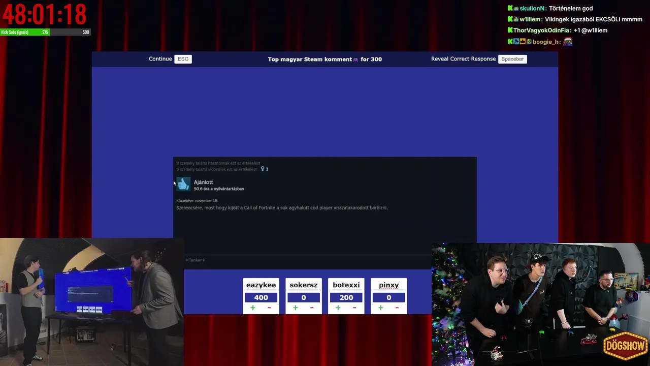Image resolution: width=650 pixels, height=366 pixels.
Task: Click the 'Top magyar Steam komment for 300' title
Action: tap(325, 59)
